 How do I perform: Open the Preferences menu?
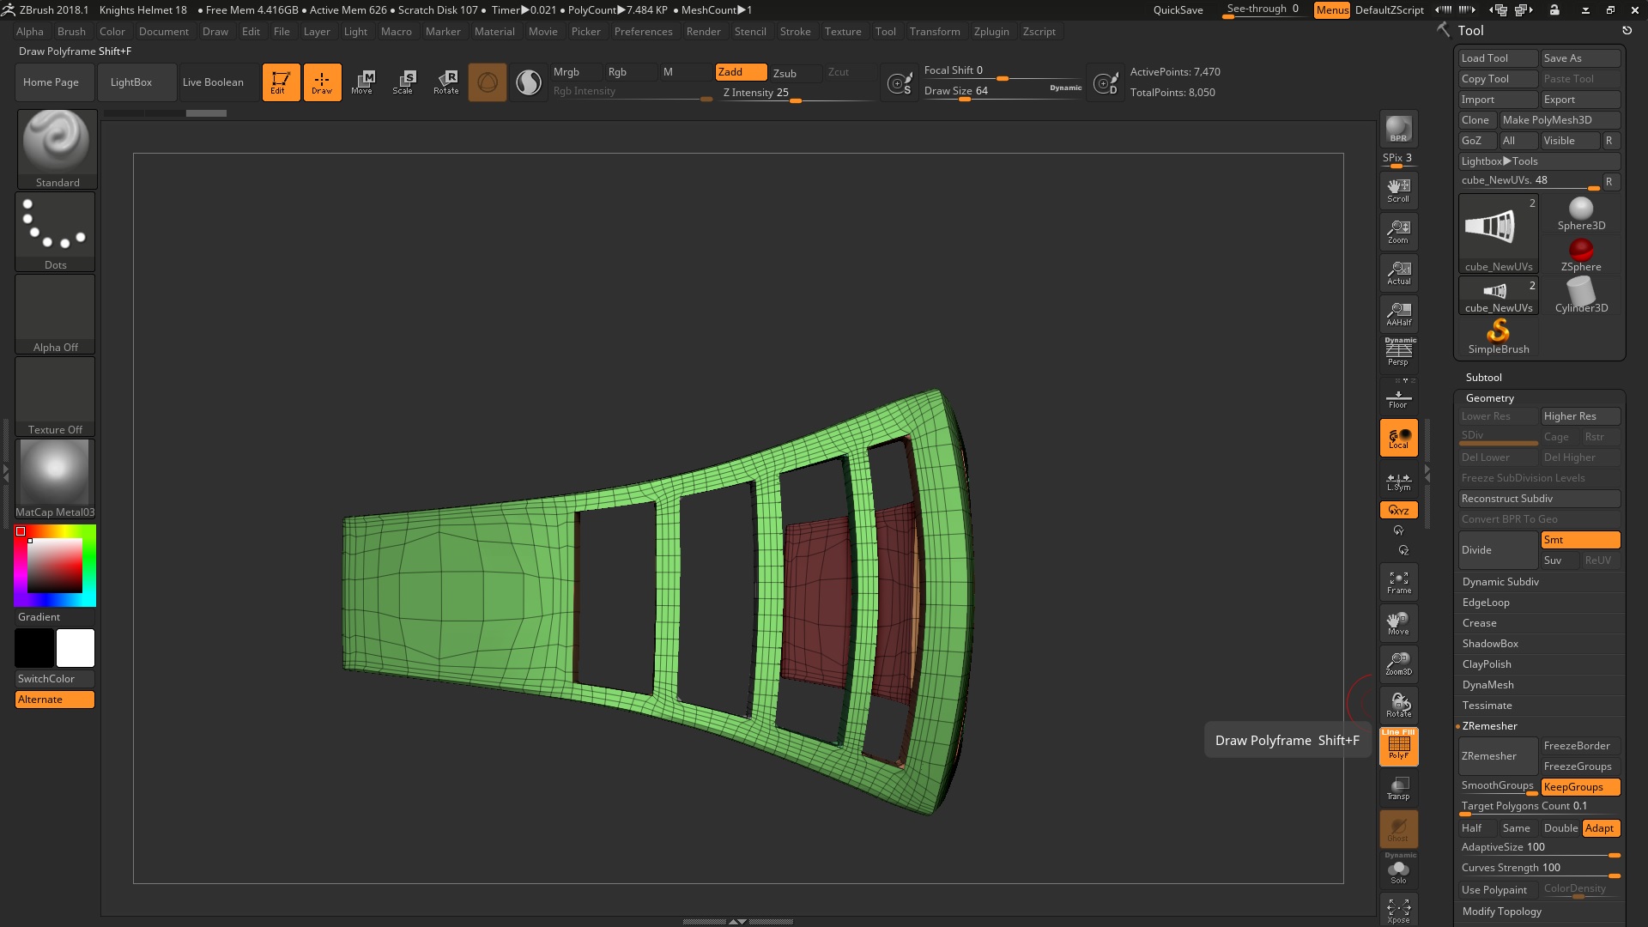point(643,32)
